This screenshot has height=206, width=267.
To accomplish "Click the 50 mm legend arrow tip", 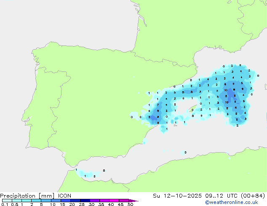I will click(133, 201).
